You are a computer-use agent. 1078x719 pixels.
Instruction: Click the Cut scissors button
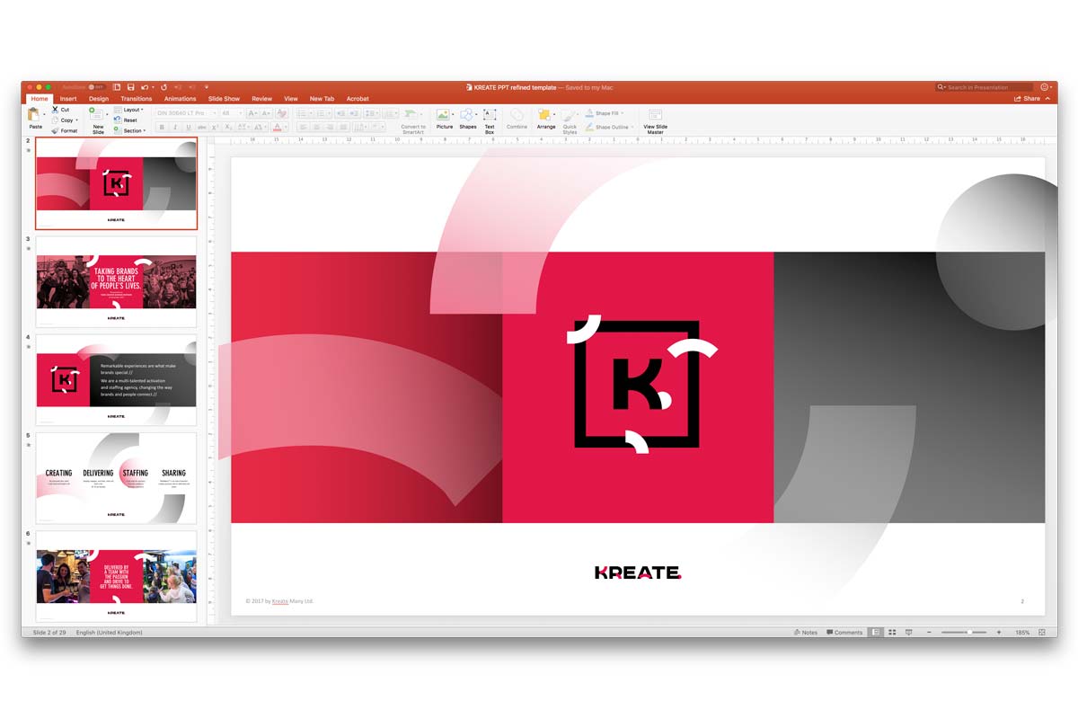[x=62, y=110]
